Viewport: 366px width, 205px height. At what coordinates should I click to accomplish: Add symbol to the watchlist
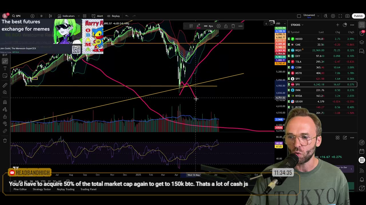coord(337,25)
